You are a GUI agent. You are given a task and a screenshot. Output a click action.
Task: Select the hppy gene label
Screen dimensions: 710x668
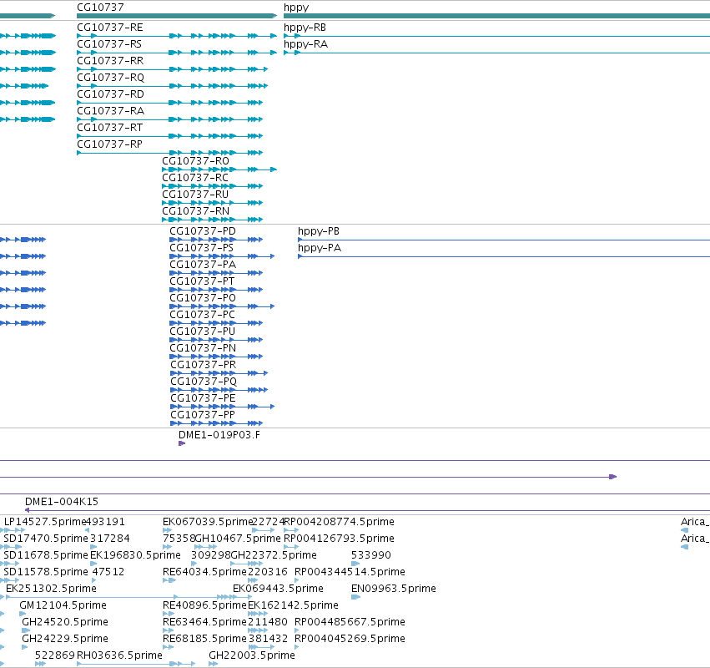point(296,8)
